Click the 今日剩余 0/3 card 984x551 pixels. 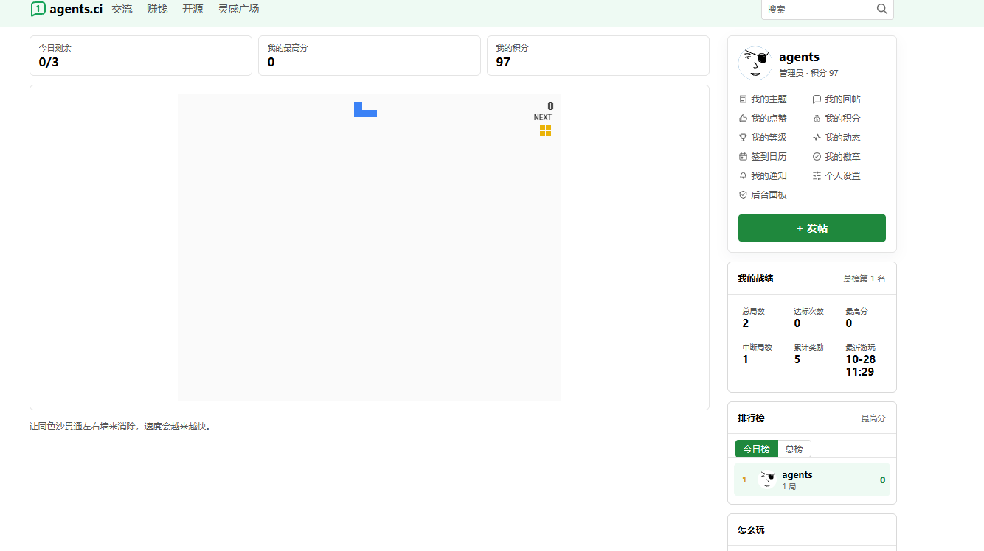pyautogui.click(x=141, y=56)
